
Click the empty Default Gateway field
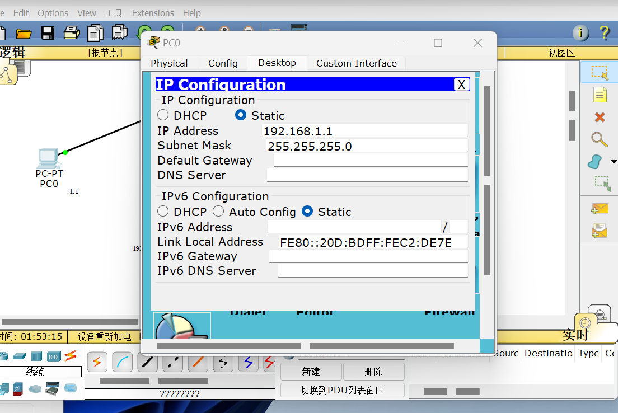(x=371, y=161)
